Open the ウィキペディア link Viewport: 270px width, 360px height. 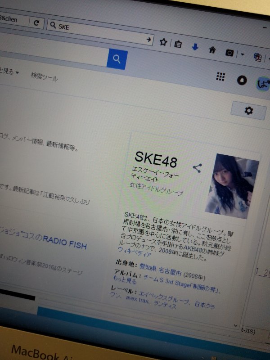pyautogui.click(x=135, y=252)
